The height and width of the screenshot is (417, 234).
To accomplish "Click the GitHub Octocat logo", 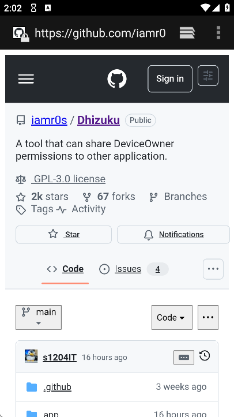I will coord(117,78).
